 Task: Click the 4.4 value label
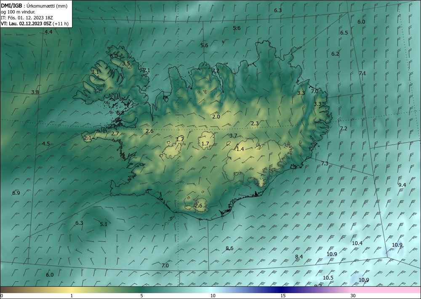48,32
